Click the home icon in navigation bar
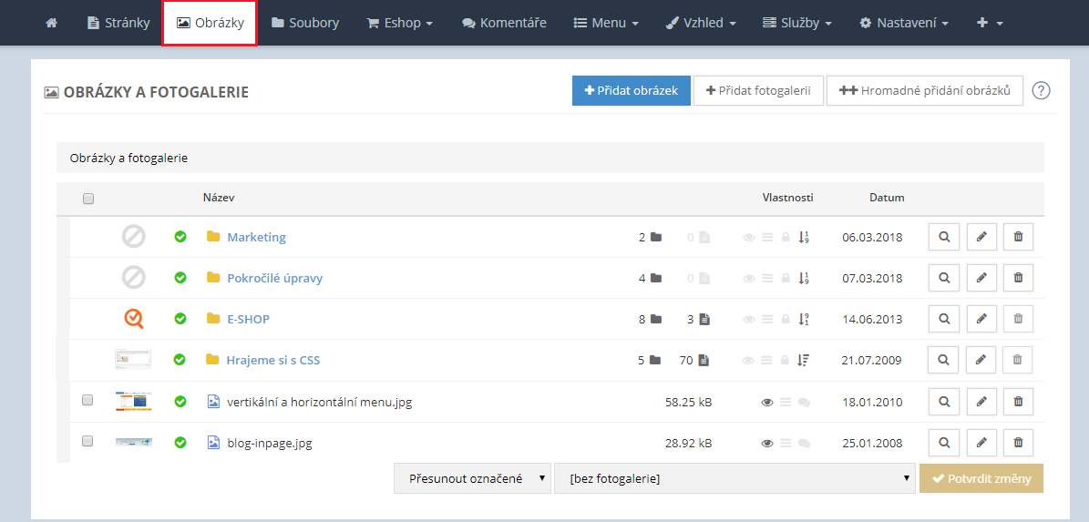The image size is (1089, 522). point(51,23)
